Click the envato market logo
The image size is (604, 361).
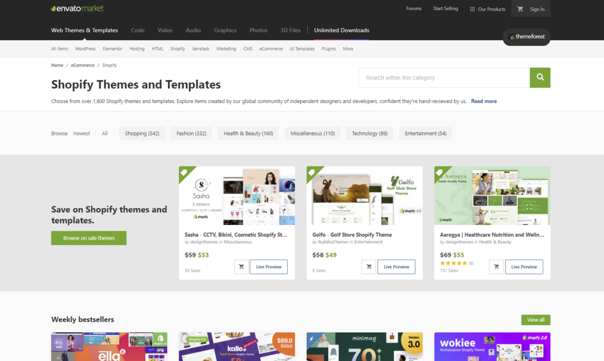pyautogui.click(x=77, y=8)
